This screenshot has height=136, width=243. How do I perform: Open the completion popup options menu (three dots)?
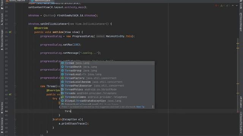[153, 107]
